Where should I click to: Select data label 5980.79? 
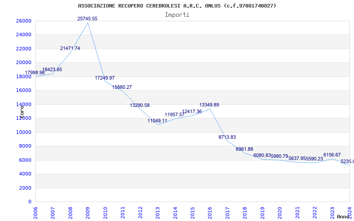280,156
